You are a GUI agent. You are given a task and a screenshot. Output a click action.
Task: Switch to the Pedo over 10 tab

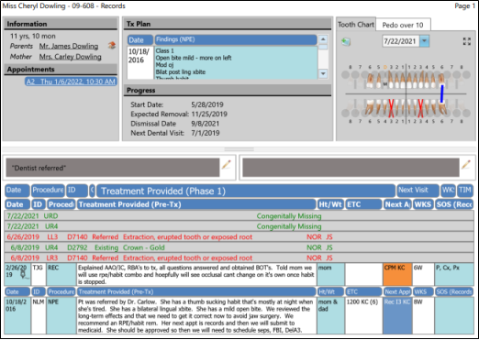[x=403, y=25]
